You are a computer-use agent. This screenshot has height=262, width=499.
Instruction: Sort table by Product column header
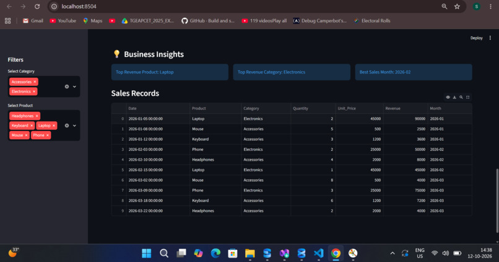(x=215, y=108)
